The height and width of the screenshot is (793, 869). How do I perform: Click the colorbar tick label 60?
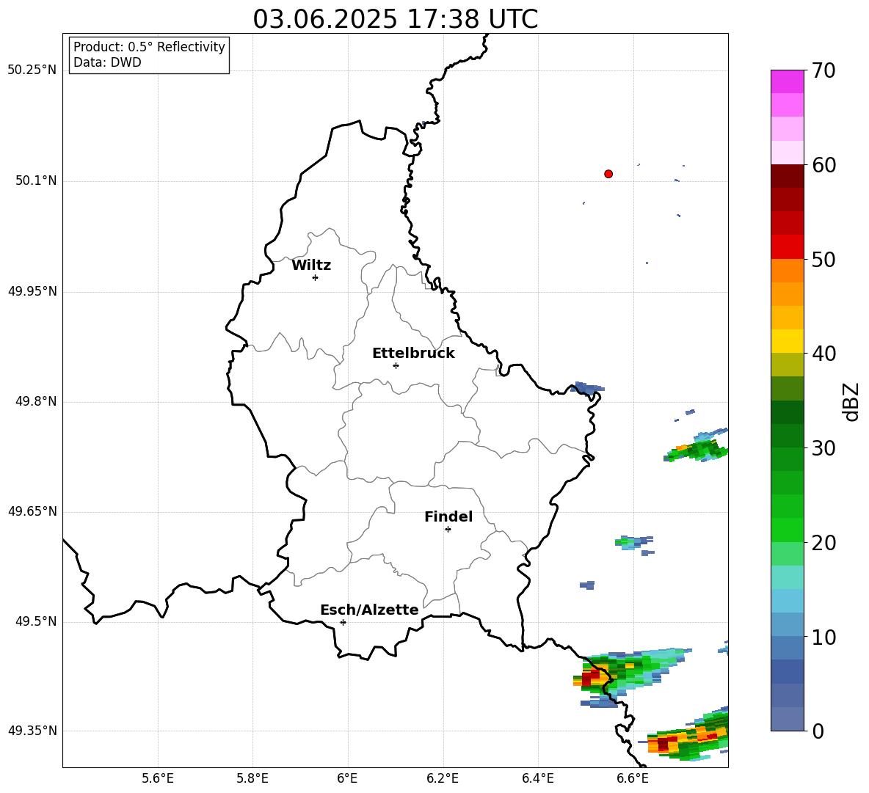pos(823,165)
